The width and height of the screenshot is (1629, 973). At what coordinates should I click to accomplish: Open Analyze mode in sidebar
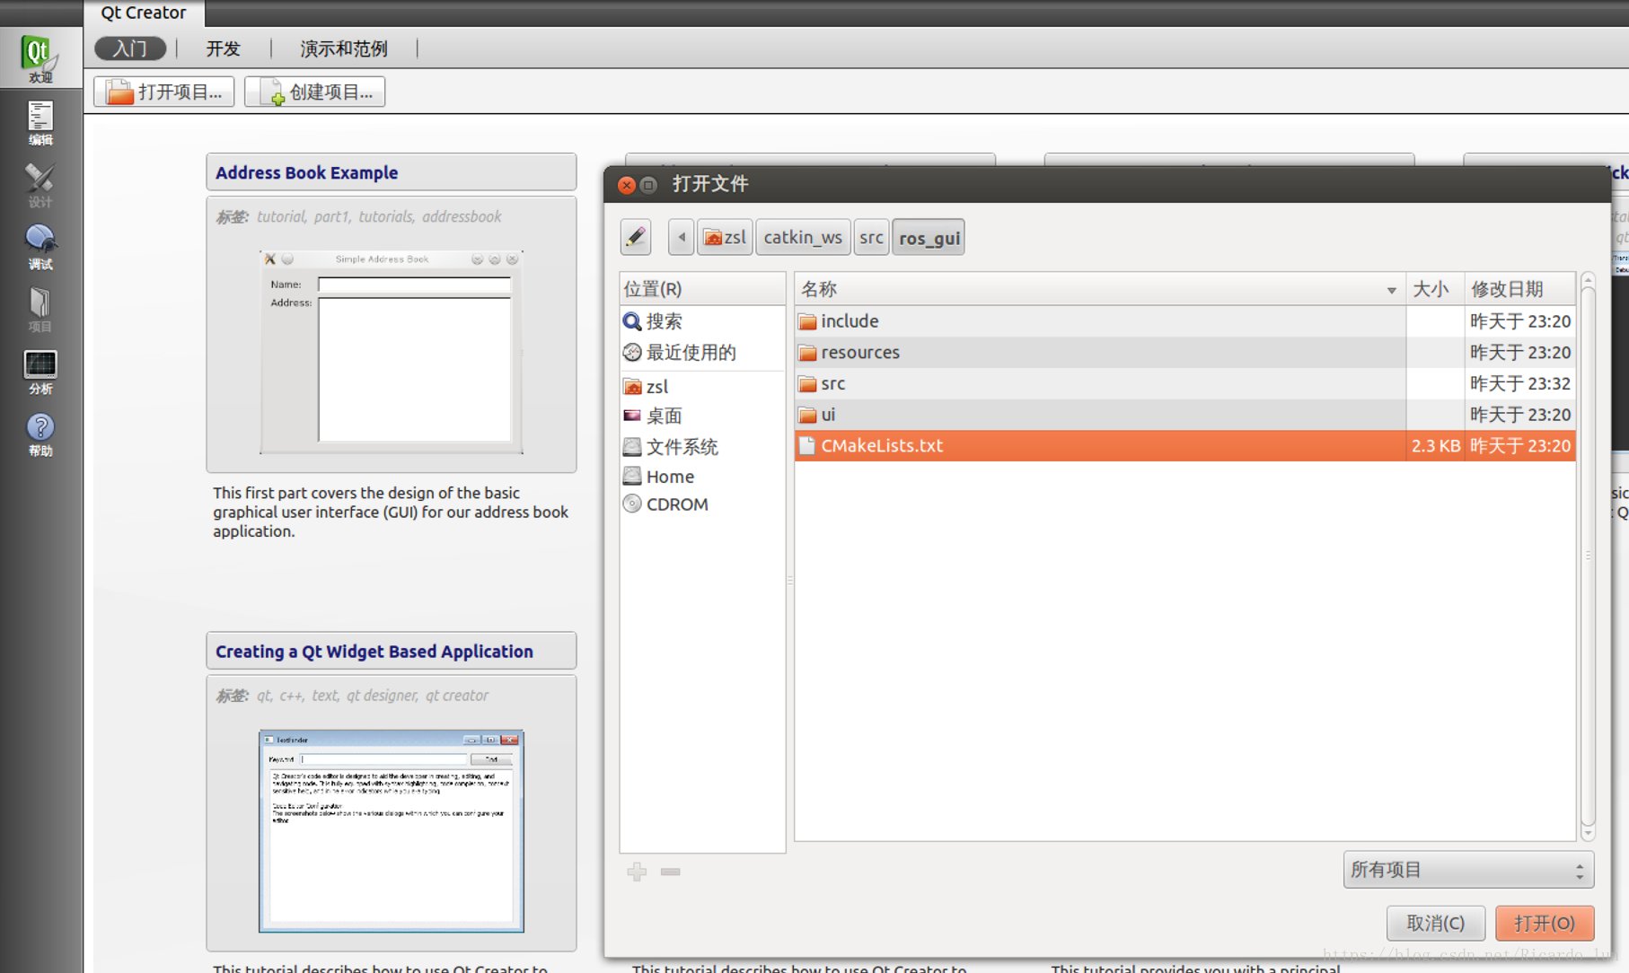40,372
